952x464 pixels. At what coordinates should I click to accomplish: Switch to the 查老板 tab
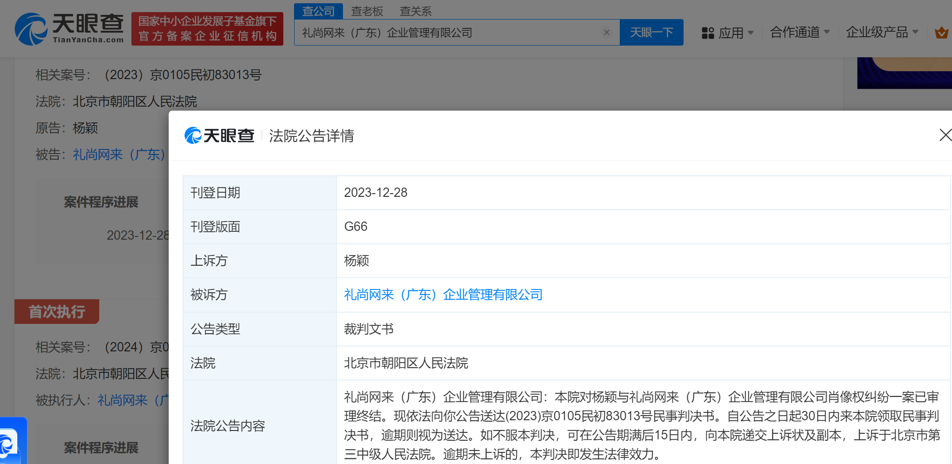coord(367,11)
